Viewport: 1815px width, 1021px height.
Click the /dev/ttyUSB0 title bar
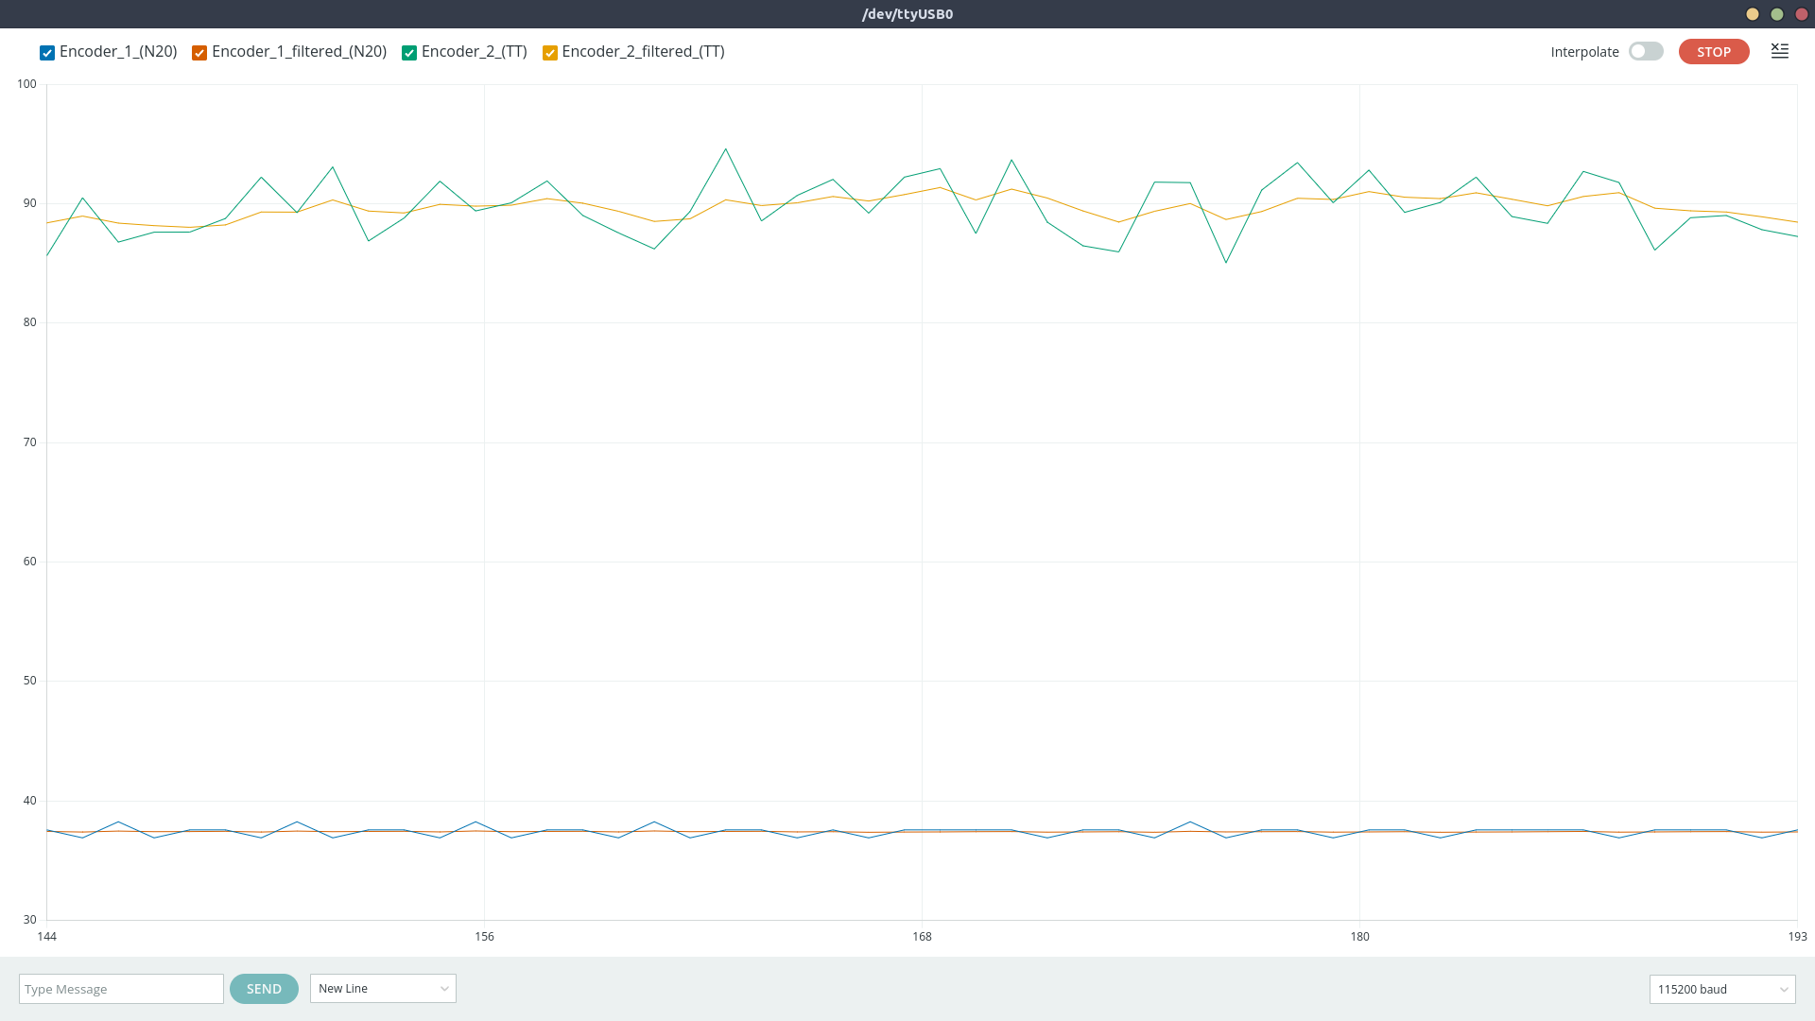click(x=907, y=14)
